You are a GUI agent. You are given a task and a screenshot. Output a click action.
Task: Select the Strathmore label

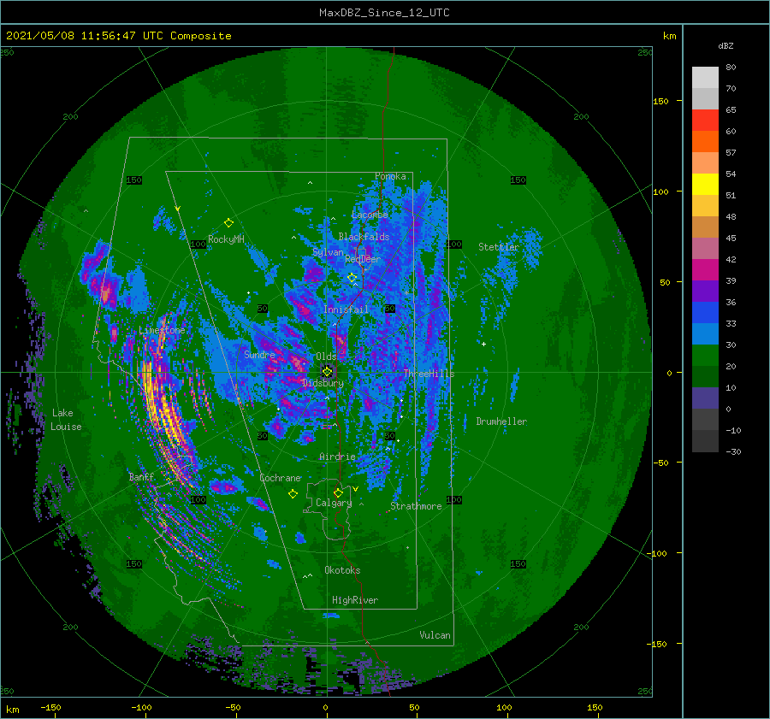tap(416, 506)
